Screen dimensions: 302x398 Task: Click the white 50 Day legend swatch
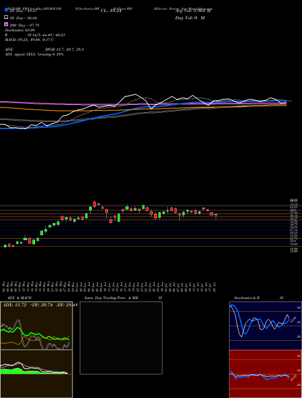coord(6,17)
